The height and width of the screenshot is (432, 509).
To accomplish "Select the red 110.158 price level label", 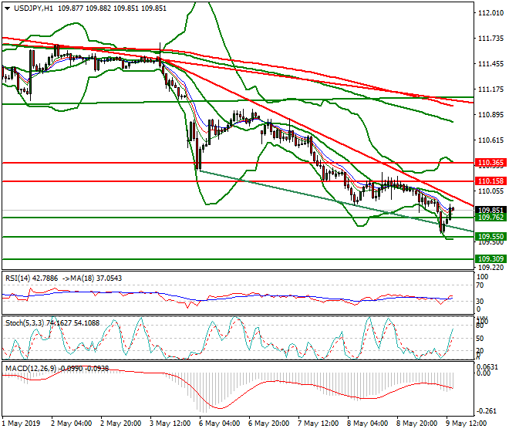I will 490,181.
